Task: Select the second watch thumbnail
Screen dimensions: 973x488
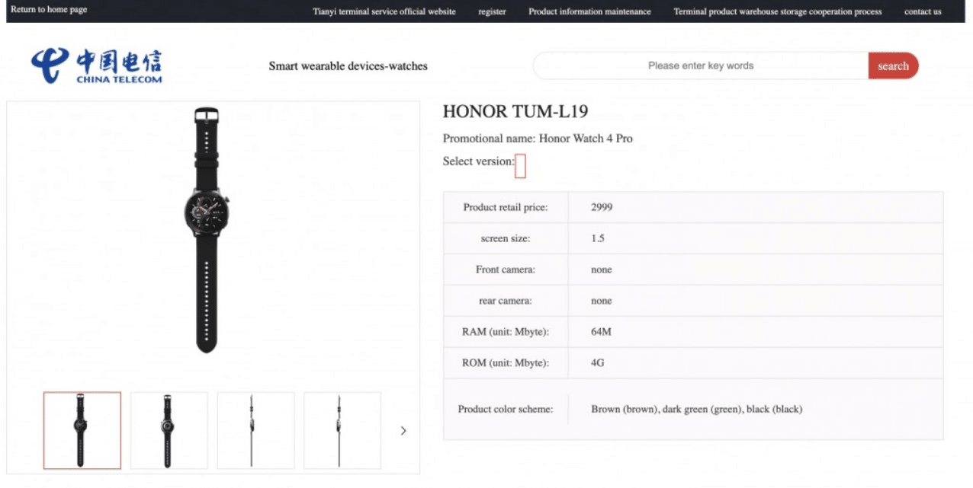Action: coord(169,430)
